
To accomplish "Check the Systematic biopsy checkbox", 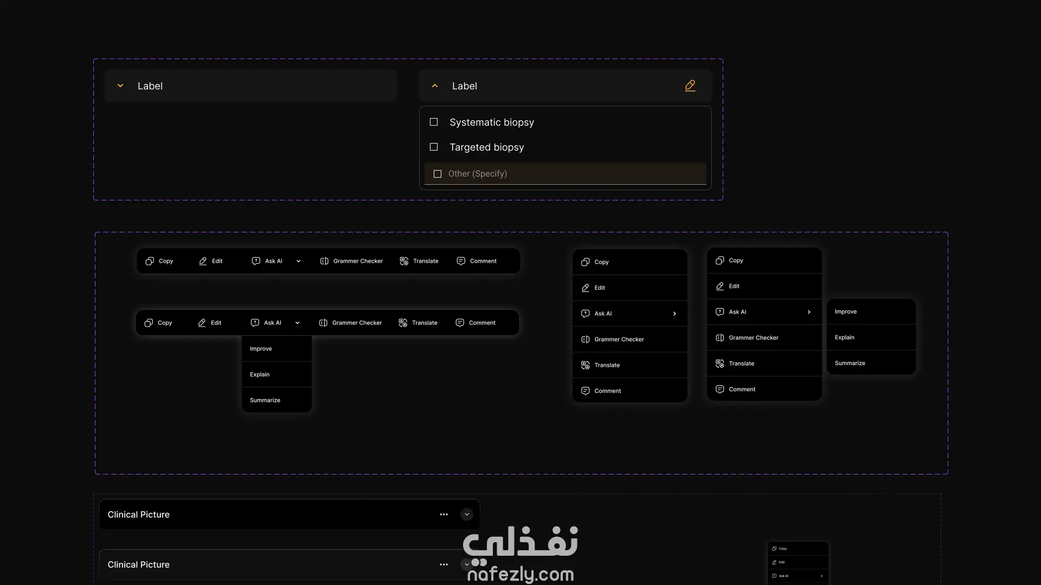I will (x=434, y=122).
